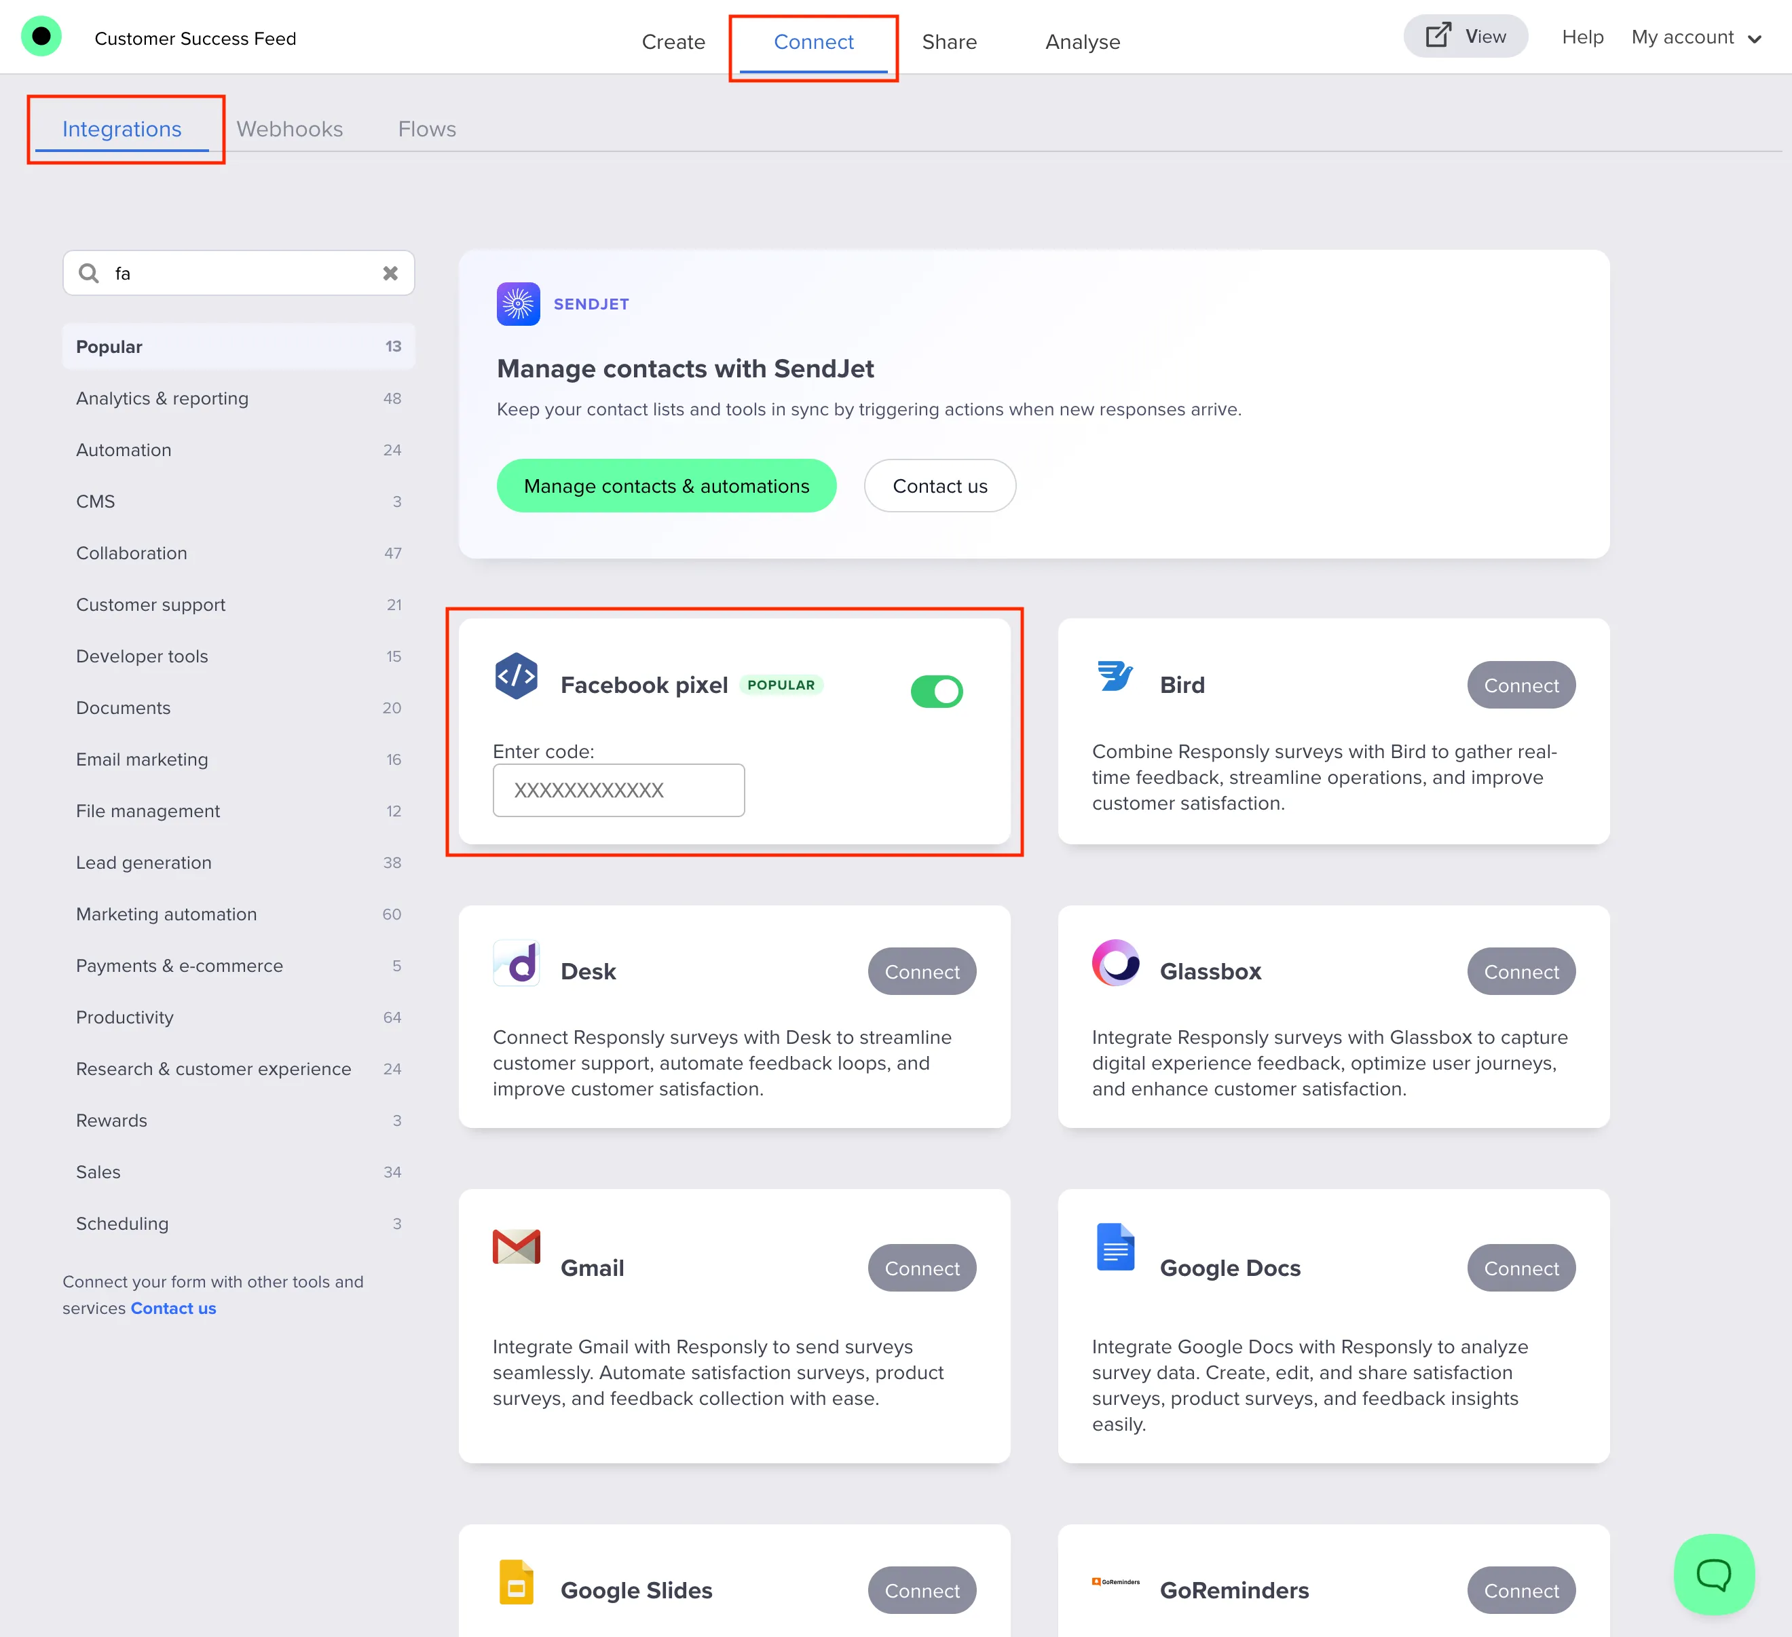
Task: Click the Customer Success Feed form title
Action: (x=195, y=38)
